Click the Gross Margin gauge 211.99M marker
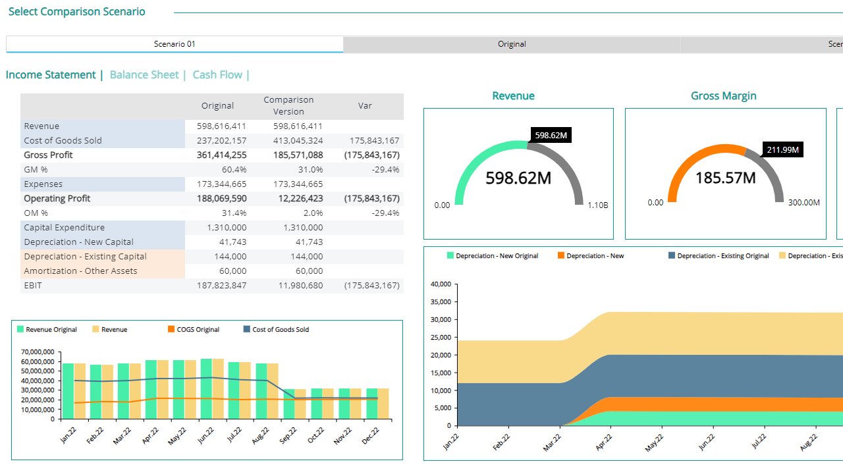843x474 pixels. 783,149
